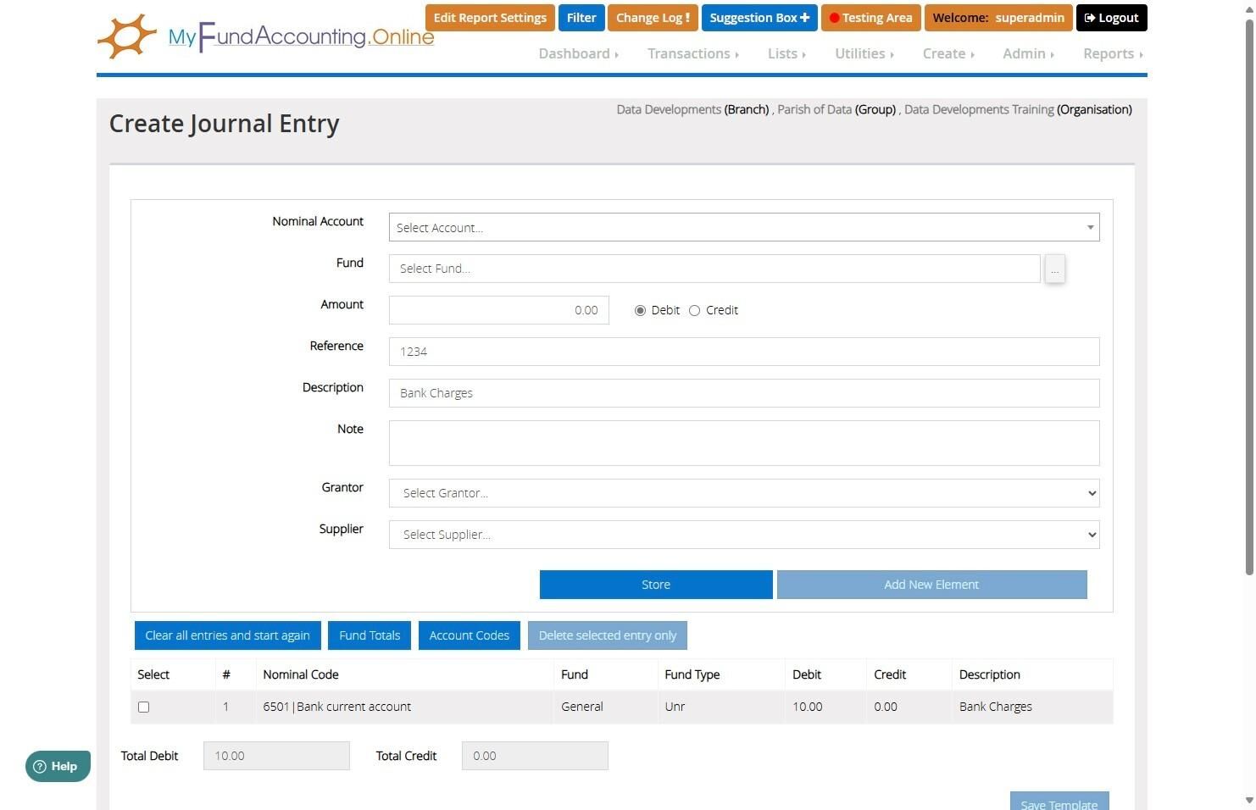
Task: Select the Debit radio option
Action: click(640, 310)
